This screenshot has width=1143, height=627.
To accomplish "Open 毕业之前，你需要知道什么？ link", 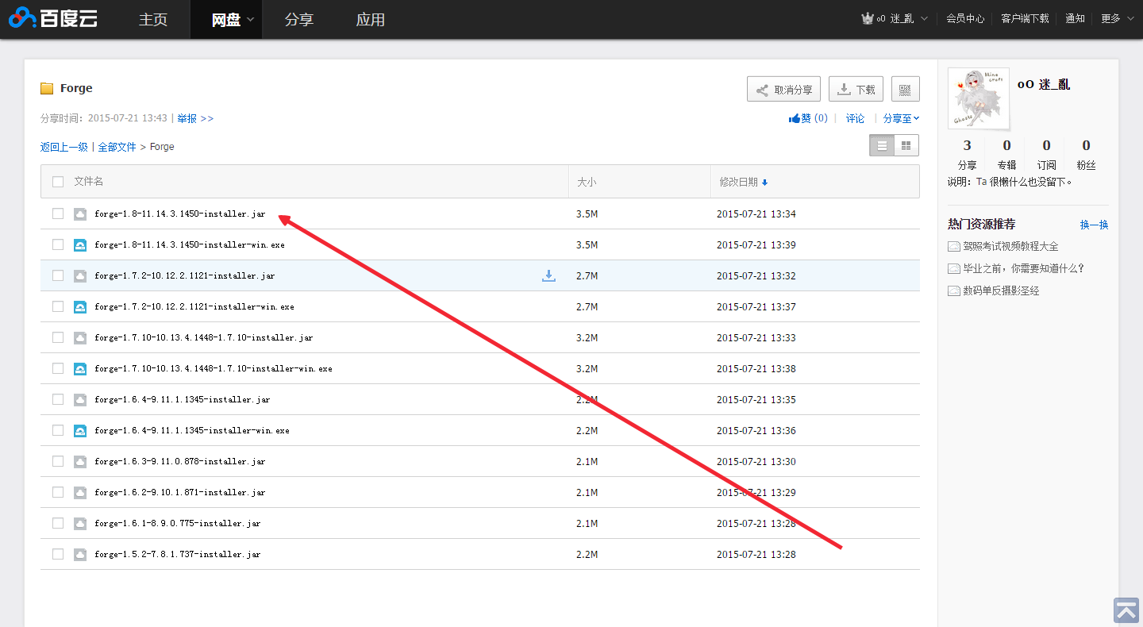I will (1023, 268).
